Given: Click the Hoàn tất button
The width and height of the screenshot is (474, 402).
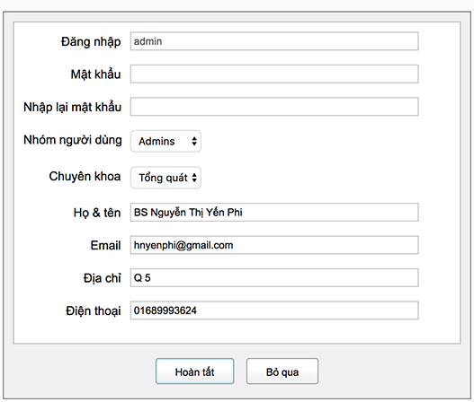Looking at the screenshot, I should point(194,371).
